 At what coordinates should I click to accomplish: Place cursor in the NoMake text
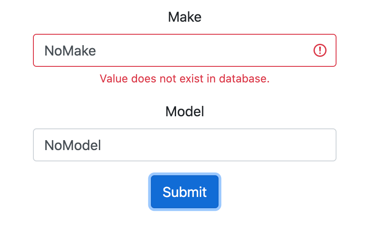point(70,51)
